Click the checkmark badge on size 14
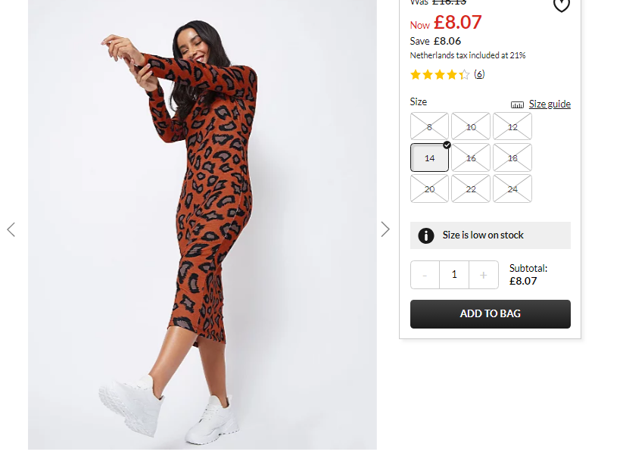623x458 pixels. pos(447,145)
